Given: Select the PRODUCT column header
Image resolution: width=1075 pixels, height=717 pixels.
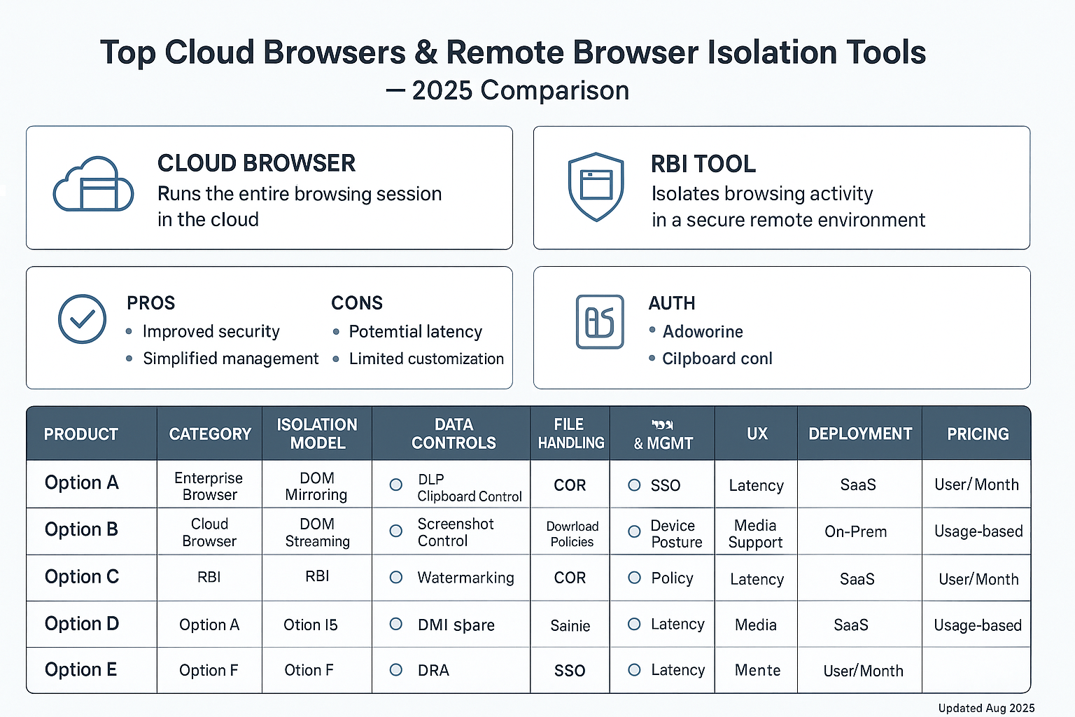Looking at the screenshot, I should tap(81, 433).
